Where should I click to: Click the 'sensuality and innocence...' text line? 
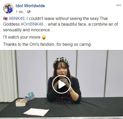pos(28,30)
